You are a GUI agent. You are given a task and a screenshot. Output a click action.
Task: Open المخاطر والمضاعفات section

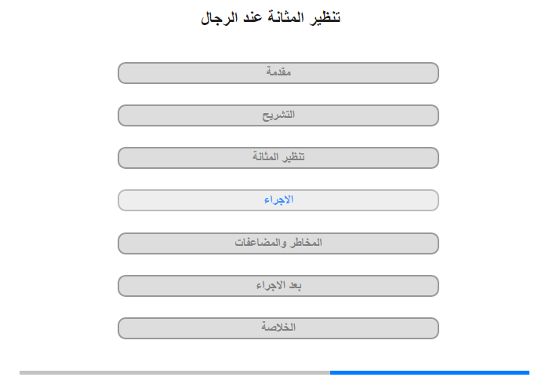pyautogui.click(x=278, y=243)
